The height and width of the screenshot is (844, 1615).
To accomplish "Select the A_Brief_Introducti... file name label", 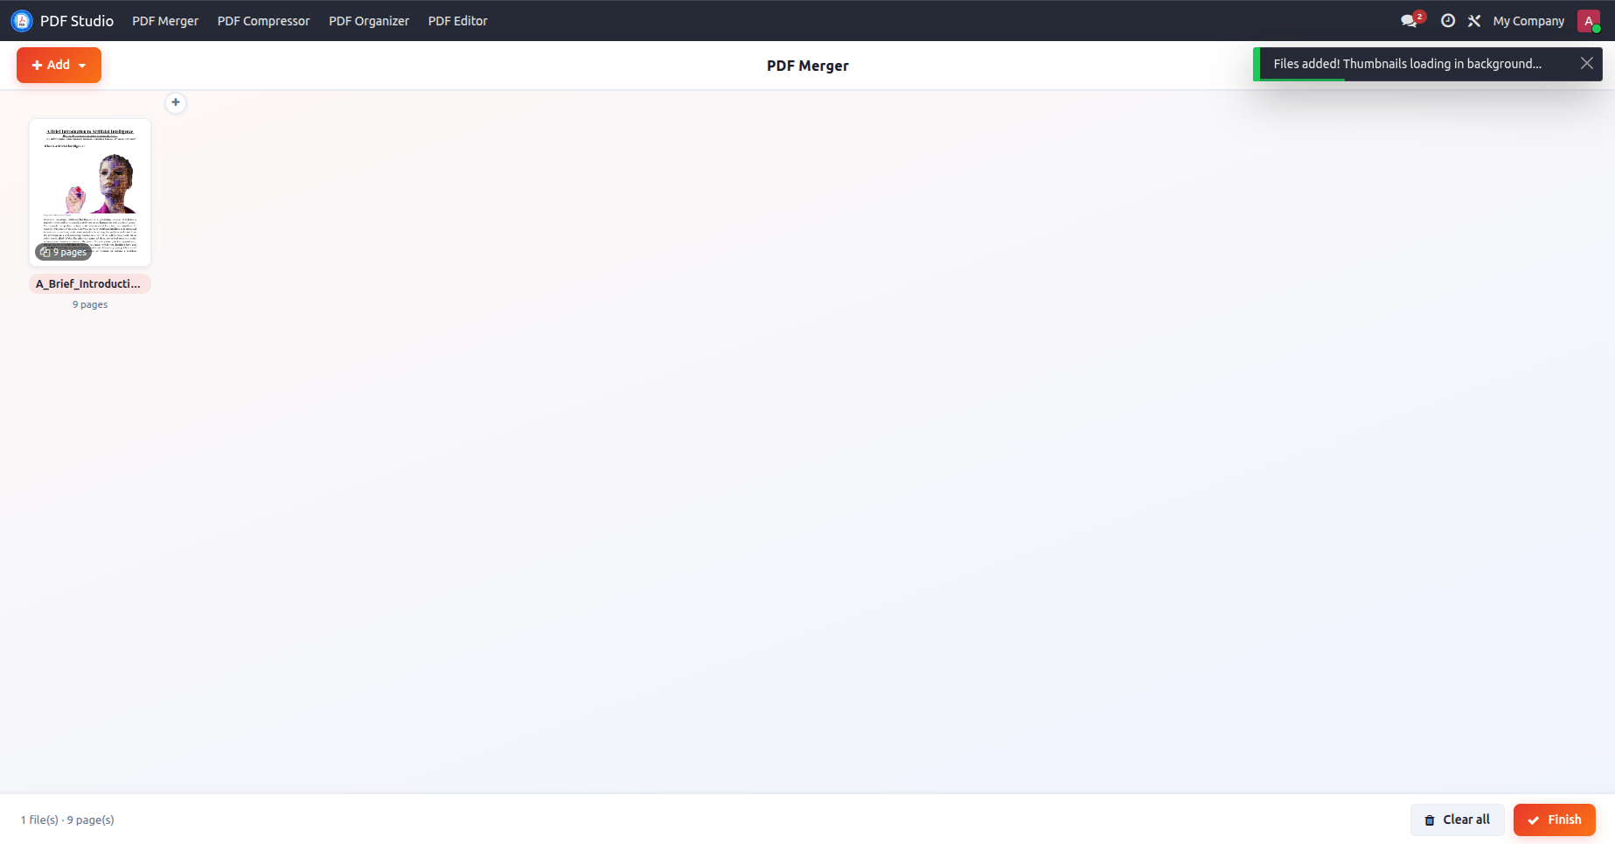I will point(89,283).
